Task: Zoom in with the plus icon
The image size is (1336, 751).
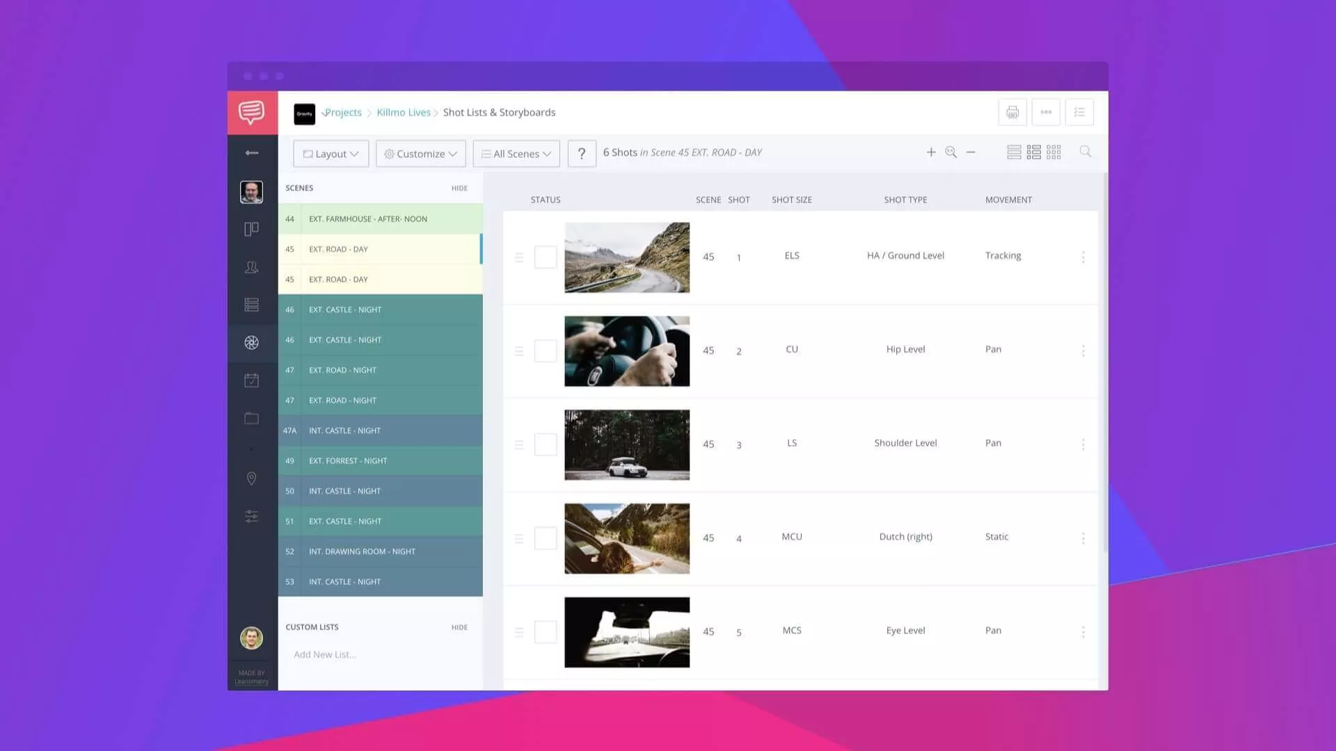Action: 931,152
